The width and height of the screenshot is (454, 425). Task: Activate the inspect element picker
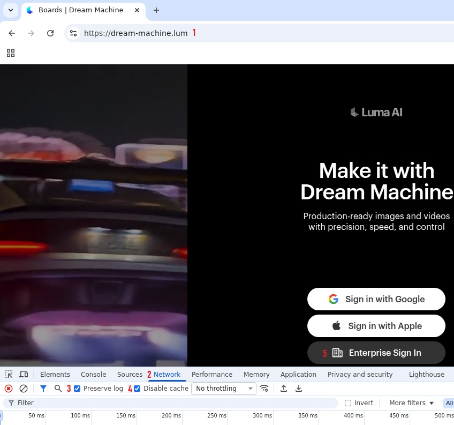coord(9,374)
